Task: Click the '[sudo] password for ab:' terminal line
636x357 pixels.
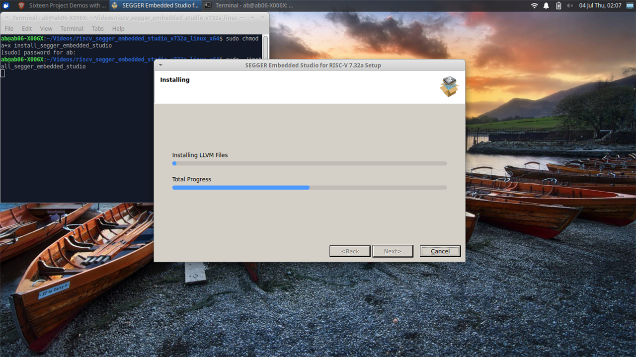Action: point(38,53)
